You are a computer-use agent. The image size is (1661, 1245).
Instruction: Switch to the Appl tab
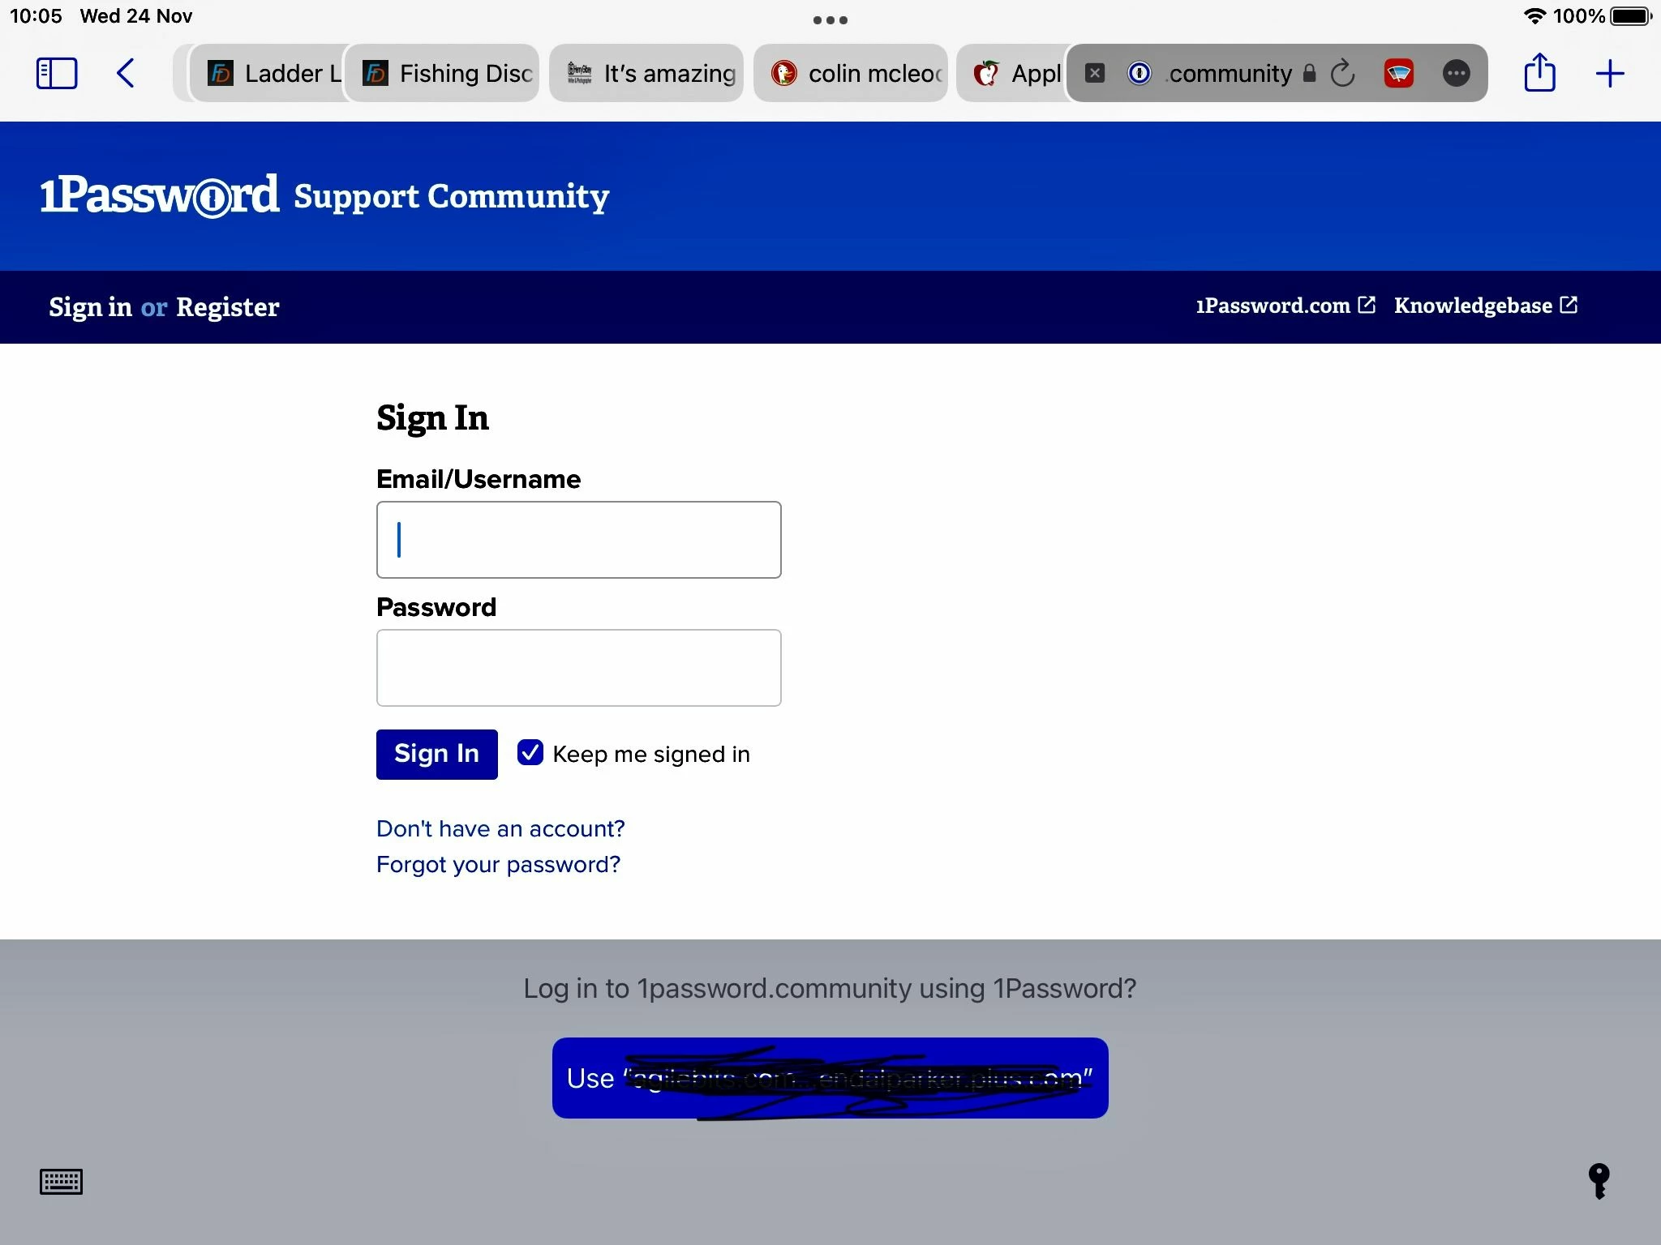coord(1011,73)
